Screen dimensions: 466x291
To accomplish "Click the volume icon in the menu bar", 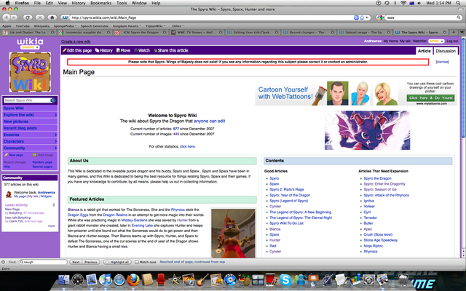I will coord(419,3).
